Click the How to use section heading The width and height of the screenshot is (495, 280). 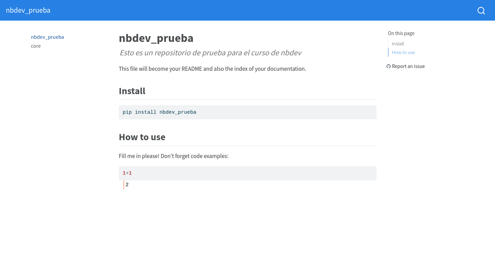click(x=142, y=137)
